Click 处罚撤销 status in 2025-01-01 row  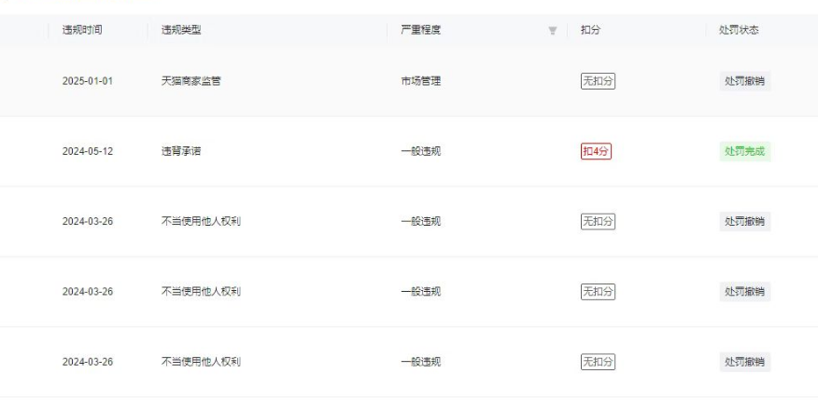[745, 81]
